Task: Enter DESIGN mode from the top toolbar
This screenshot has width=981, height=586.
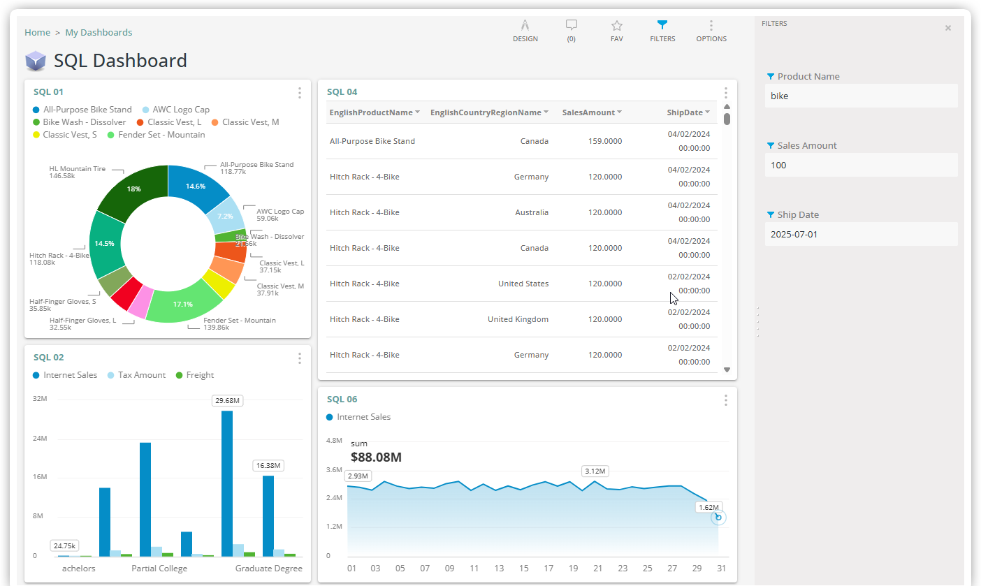Action: click(x=525, y=31)
